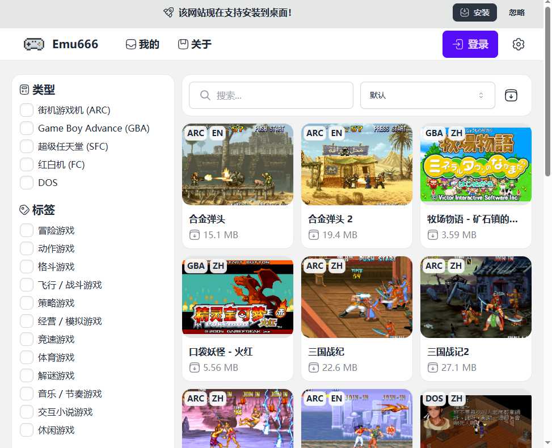Click download icon under 三国战纪2
The image size is (552, 448).
(x=432, y=367)
